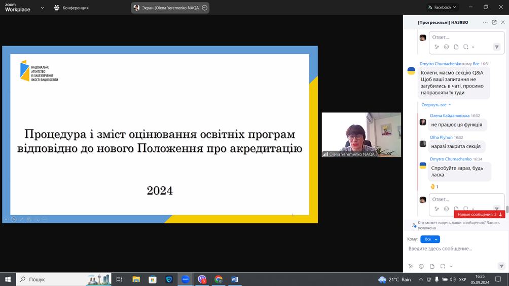Collapse replies with 'Свернуть все'
This screenshot has height=286, width=509.
436,105
